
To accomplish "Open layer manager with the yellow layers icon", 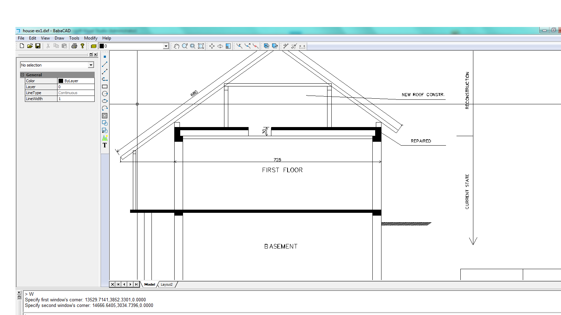I will [x=94, y=46].
